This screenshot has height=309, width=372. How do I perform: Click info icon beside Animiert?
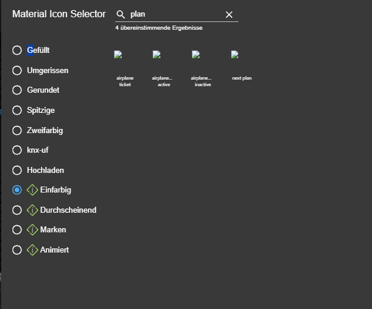(33, 250)
